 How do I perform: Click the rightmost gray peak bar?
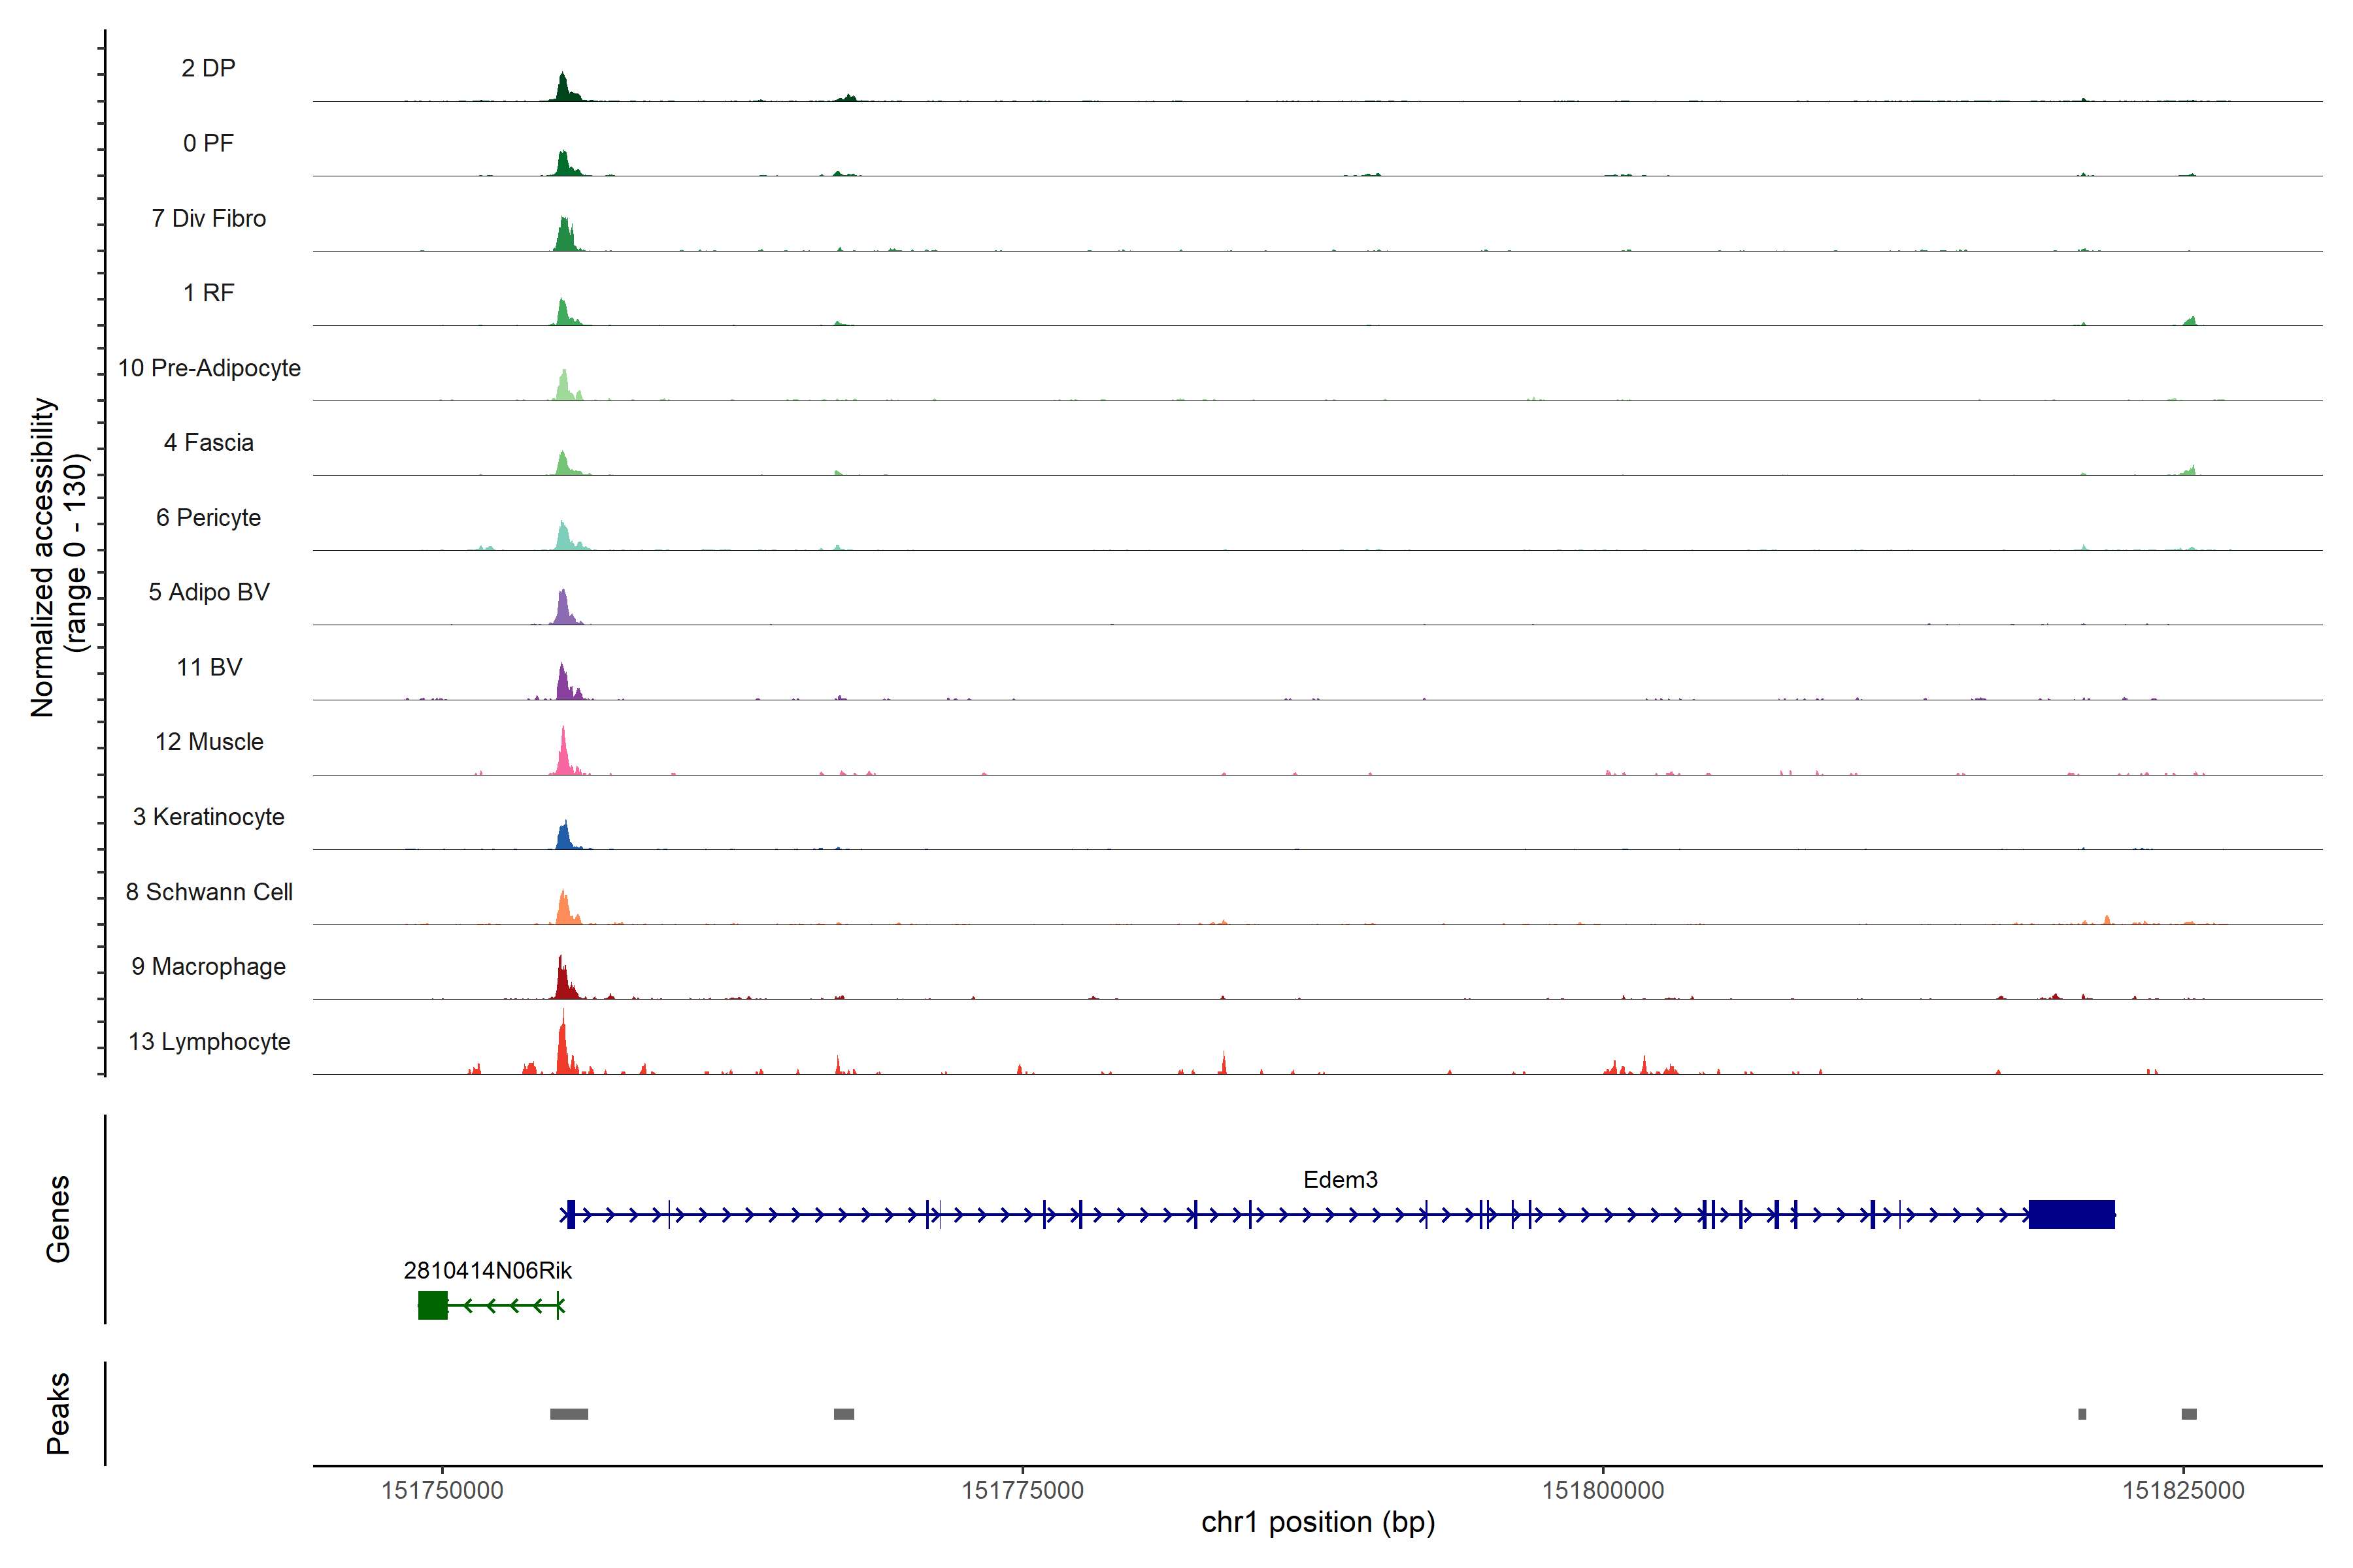2189,1414
